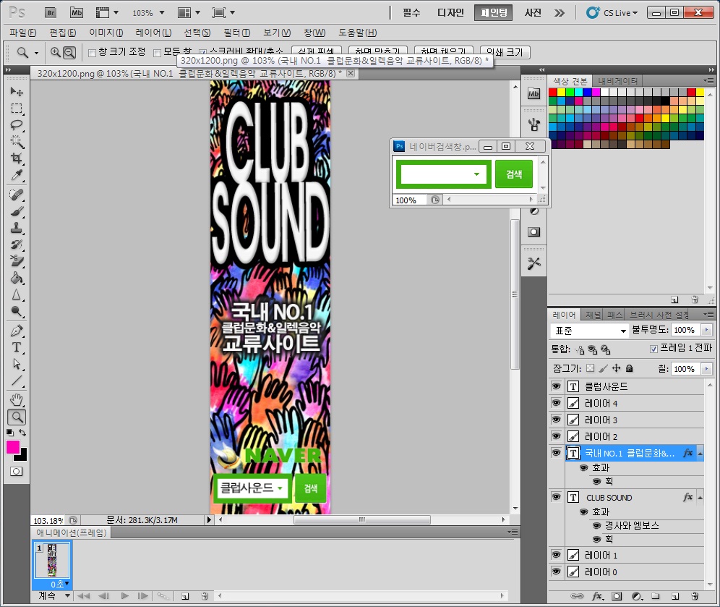Hide the 레이어 2 layer

pyautogui.click(x=556, y=436)
